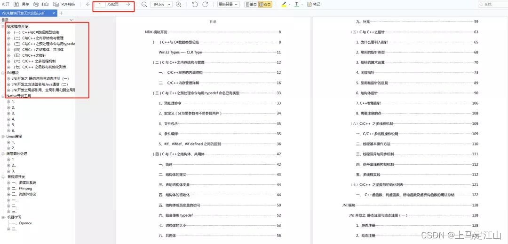Viewport: 508px width, 244px height.
Task: Select the 底层图片处理 outline heading
Action: [x=17, y=154]
